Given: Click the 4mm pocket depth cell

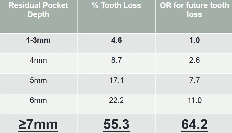Looking at the screenshot, I should tap(38, 60).
